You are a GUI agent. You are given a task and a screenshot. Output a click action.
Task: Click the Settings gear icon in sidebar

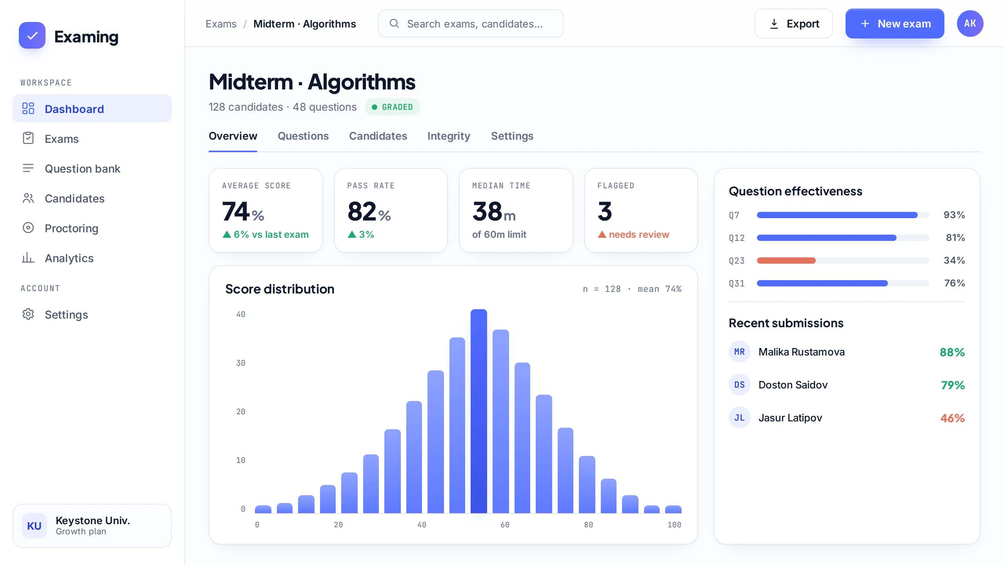pyautogui.click(x=28, y=314)
